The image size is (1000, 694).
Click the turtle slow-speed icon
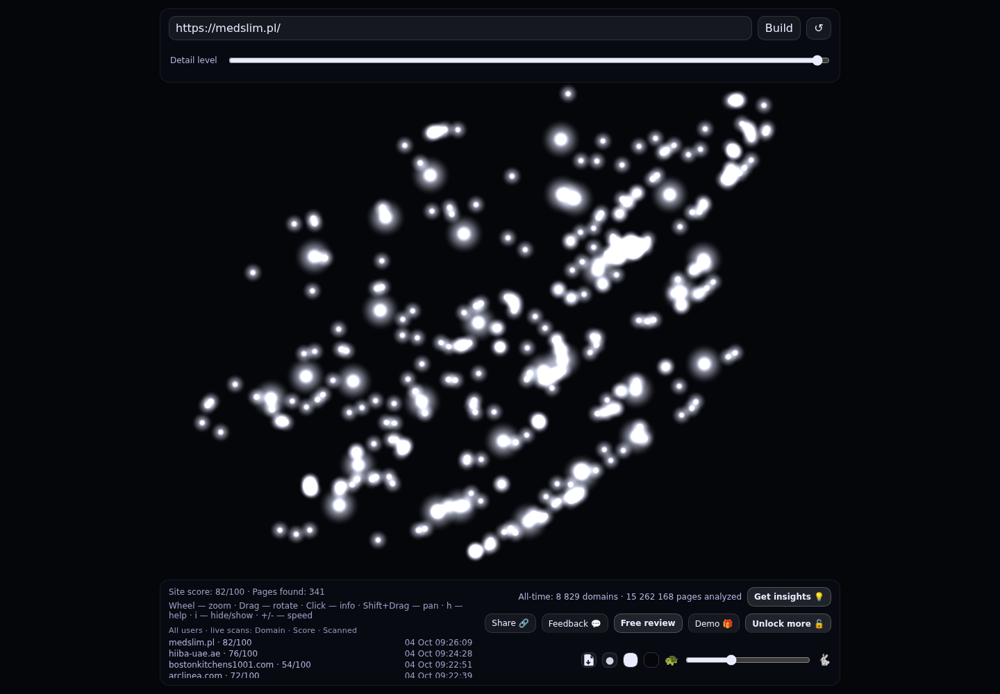click(x=672, y=660)
